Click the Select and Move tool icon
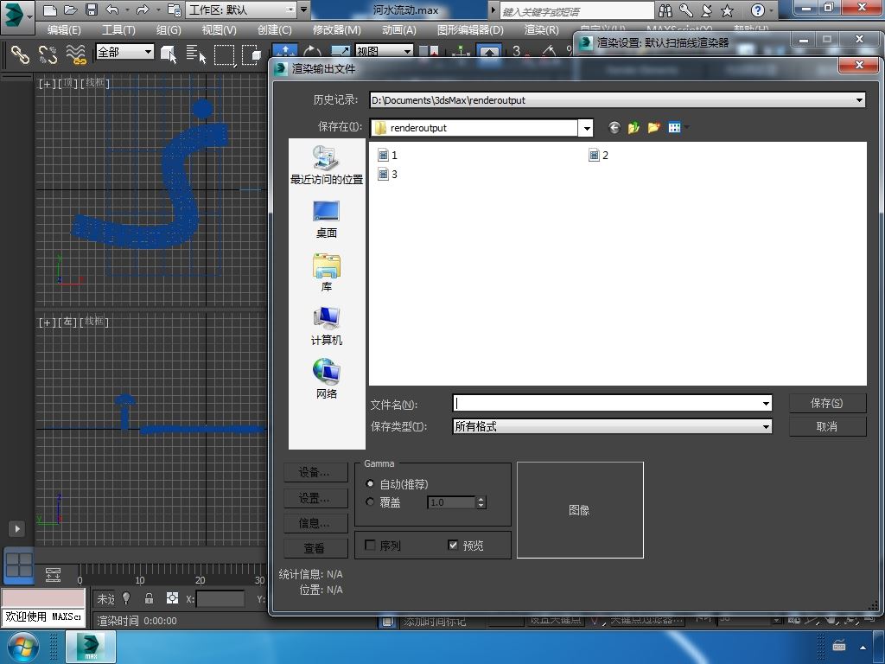 (x=285, y=51)
